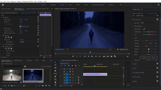Disable Curves section checkbox

point(157,68)
